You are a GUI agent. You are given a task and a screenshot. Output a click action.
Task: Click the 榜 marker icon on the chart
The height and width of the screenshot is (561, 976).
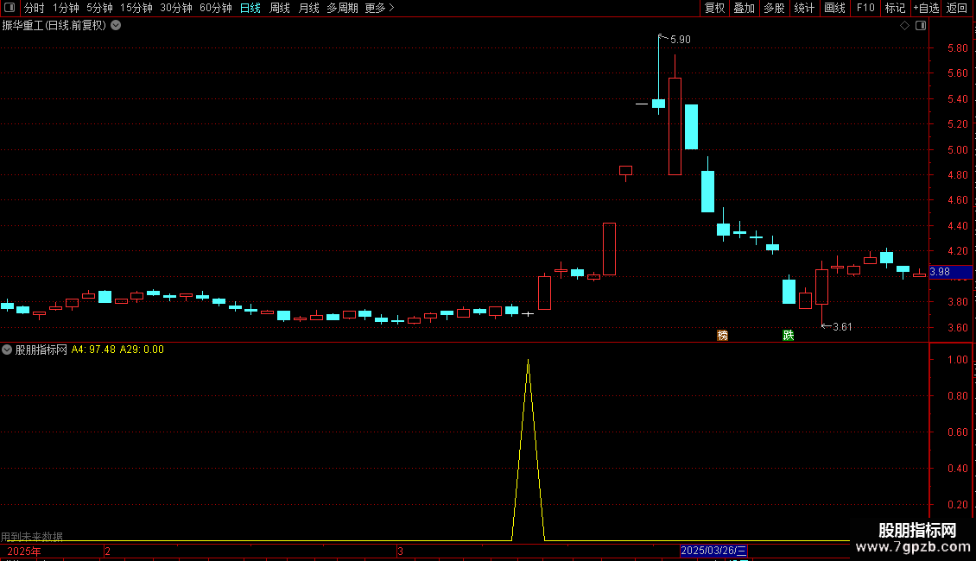tap(722, 335)
